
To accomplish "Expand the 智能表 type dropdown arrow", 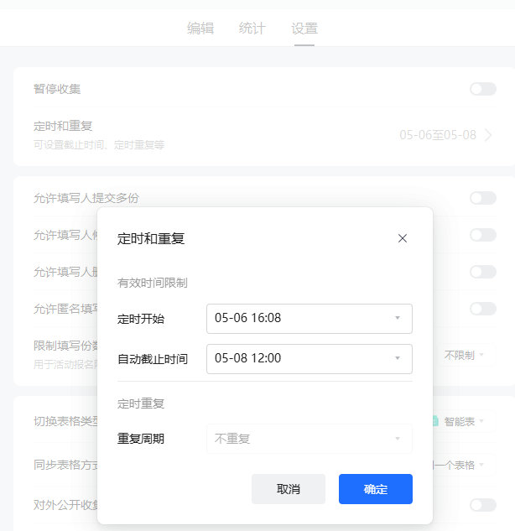I will 481,421.
